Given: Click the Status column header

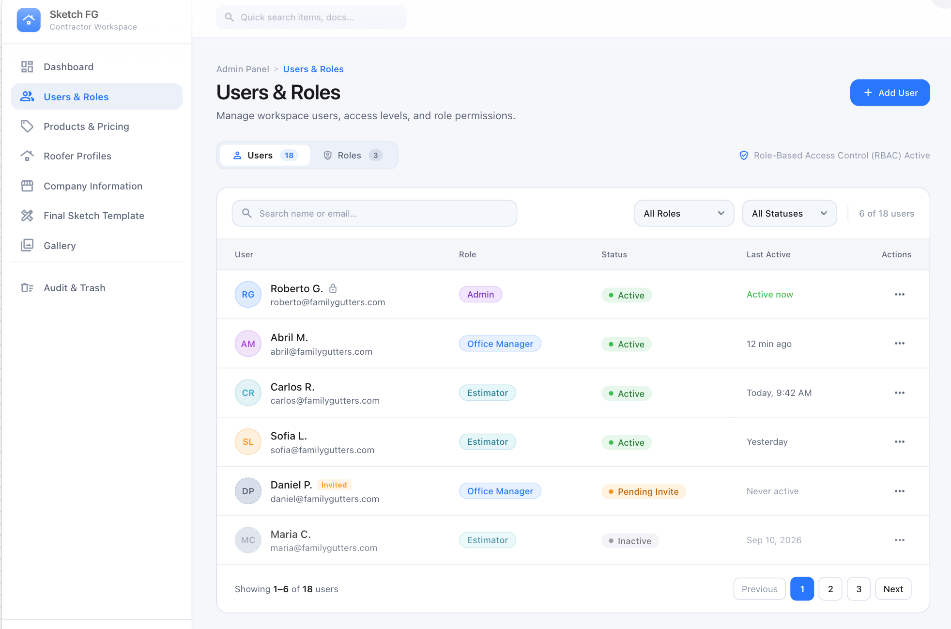Looking at the screenshot, I should pyautogui.click(x=614, y=254).
